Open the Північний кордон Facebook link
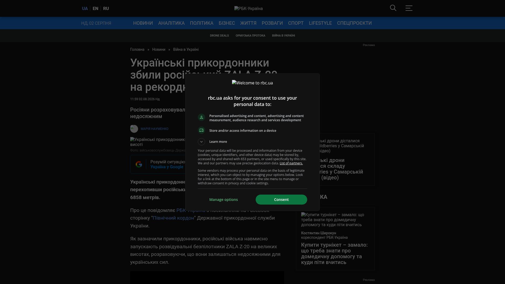505x284 pixels. coord(173,218)
